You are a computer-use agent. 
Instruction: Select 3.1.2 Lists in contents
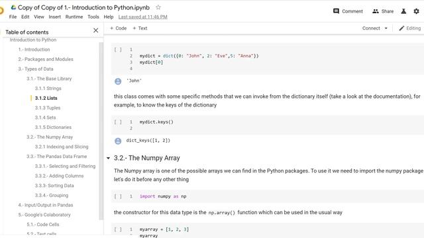coord(46,98)
